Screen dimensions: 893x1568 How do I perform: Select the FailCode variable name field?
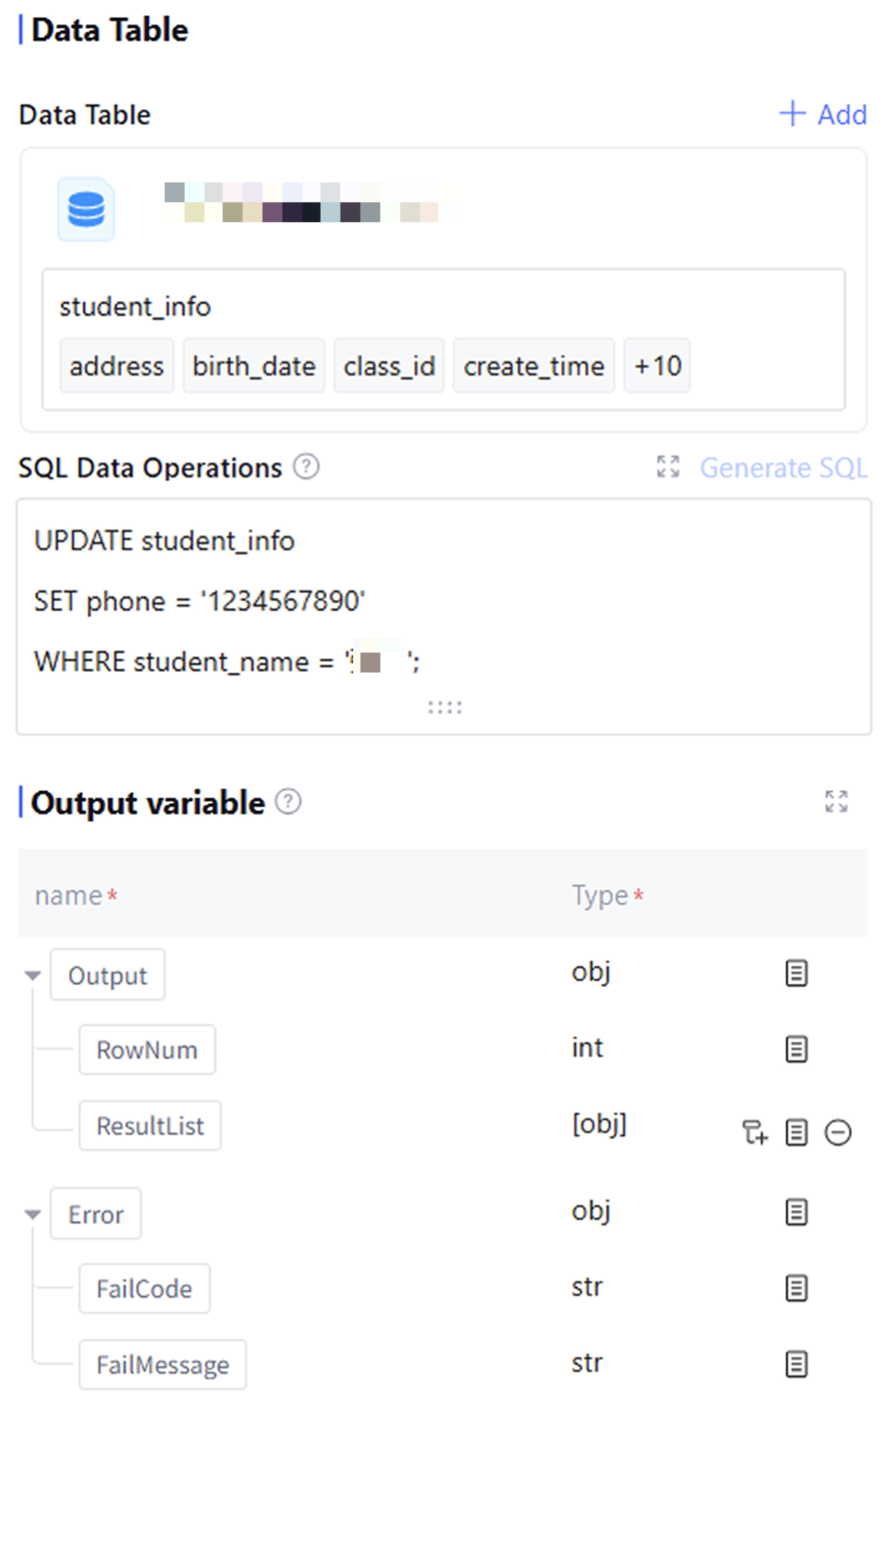[144, 1289]
